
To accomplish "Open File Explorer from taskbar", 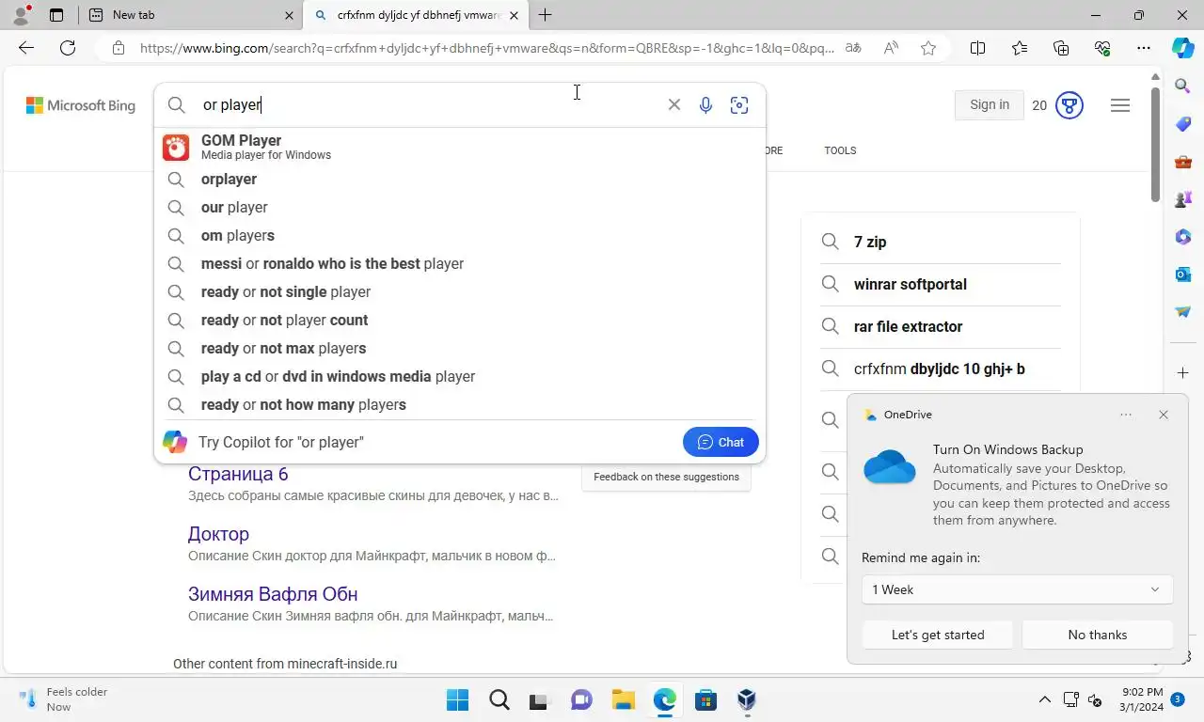I will click(624, 699).
